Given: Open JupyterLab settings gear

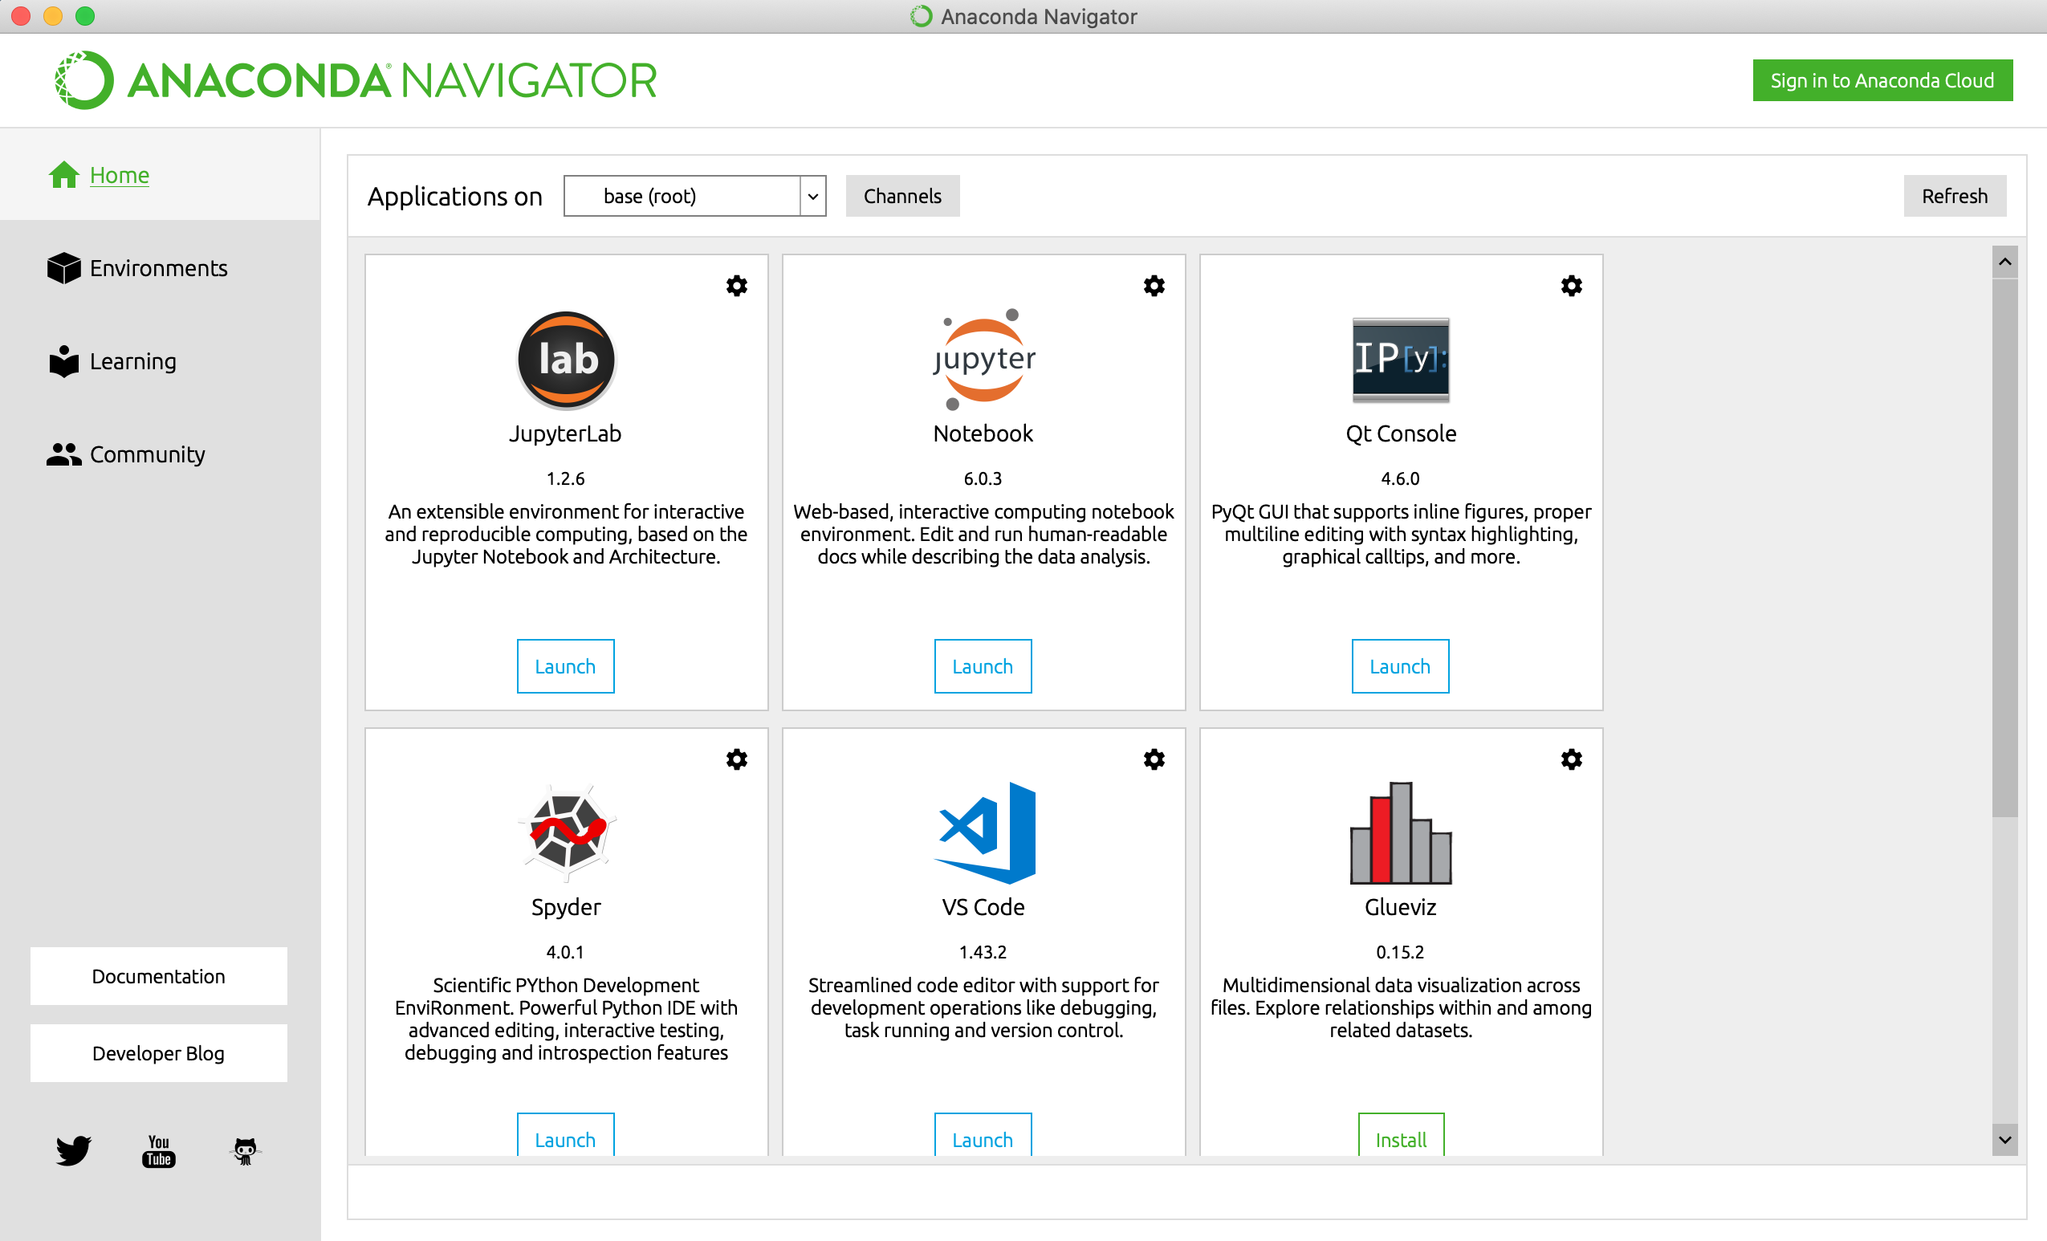Looking at the screenshot, I should point(736,286).
